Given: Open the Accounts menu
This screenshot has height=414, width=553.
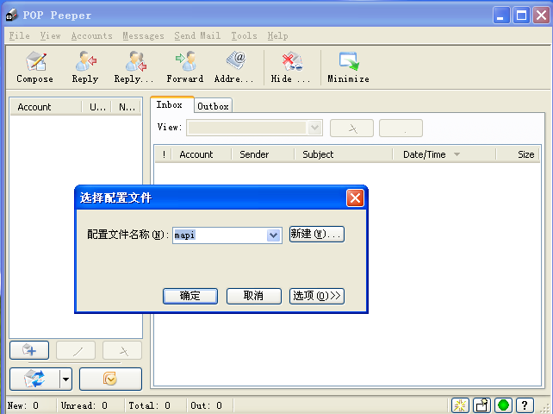Looking at the screenshot, I should 91,36.
